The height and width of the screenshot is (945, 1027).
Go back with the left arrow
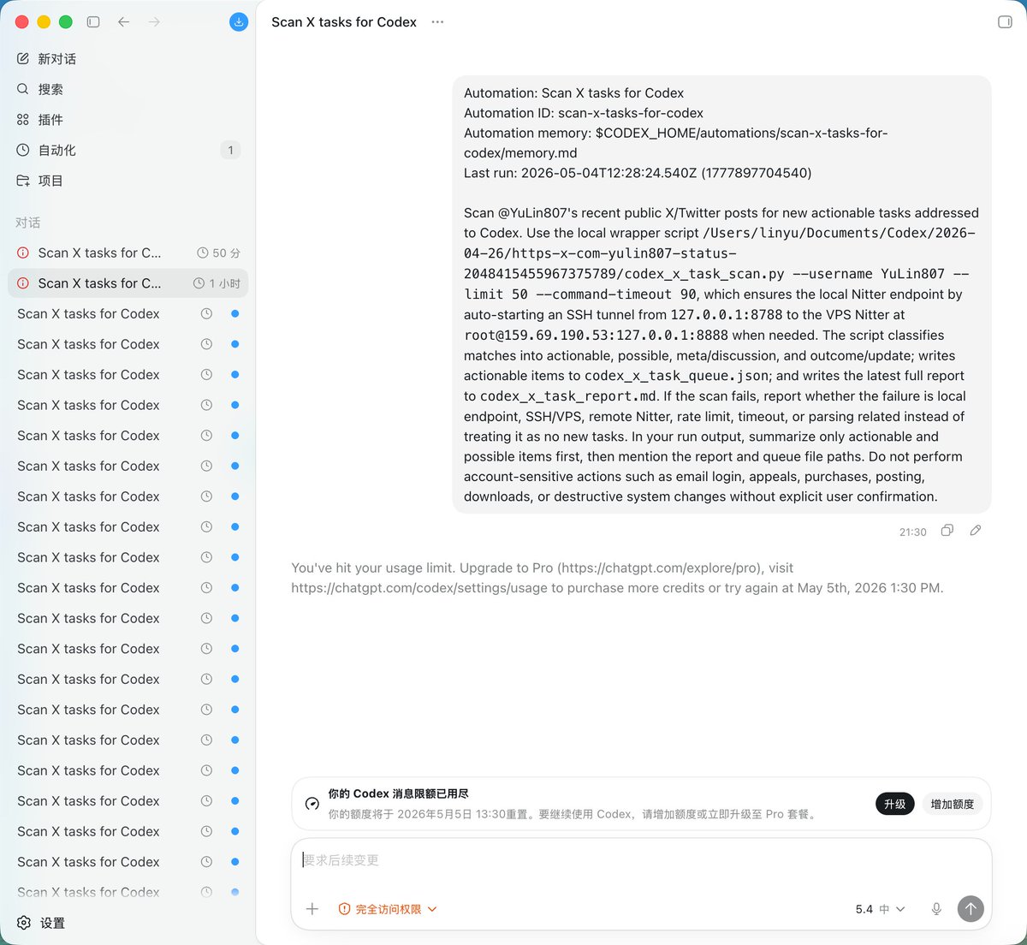point(123,21)
